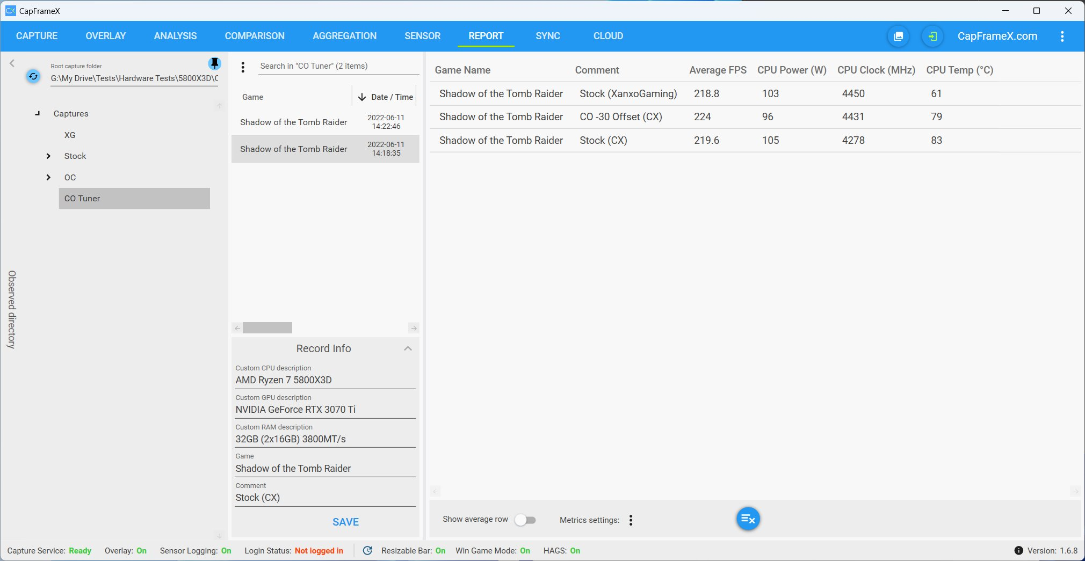The height and width of the screenshot is (561, 1085).
Task: Sort records by Date / Time arrow
Action: pyautogui.click(x=362, y=97)
